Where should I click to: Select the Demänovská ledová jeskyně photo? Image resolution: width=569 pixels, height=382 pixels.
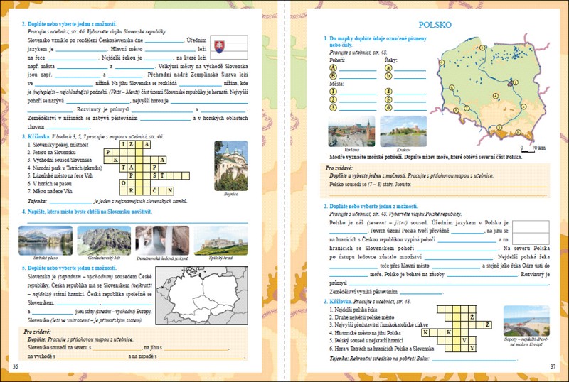coord(162,241)
